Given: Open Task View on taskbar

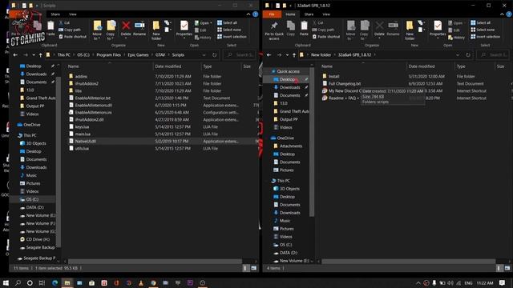Looking at the screenshot, I should tap(42, 282).
